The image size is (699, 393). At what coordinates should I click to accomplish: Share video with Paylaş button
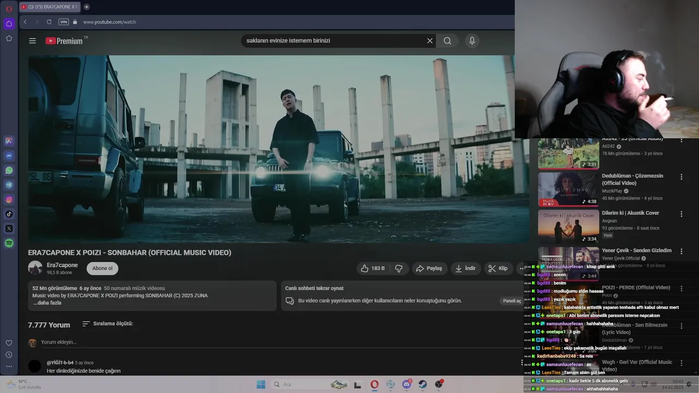coord(429,269)
